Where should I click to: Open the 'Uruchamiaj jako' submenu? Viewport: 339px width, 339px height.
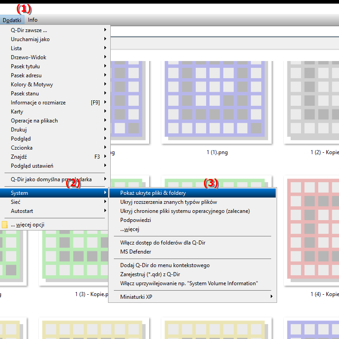tap(55, 39)
